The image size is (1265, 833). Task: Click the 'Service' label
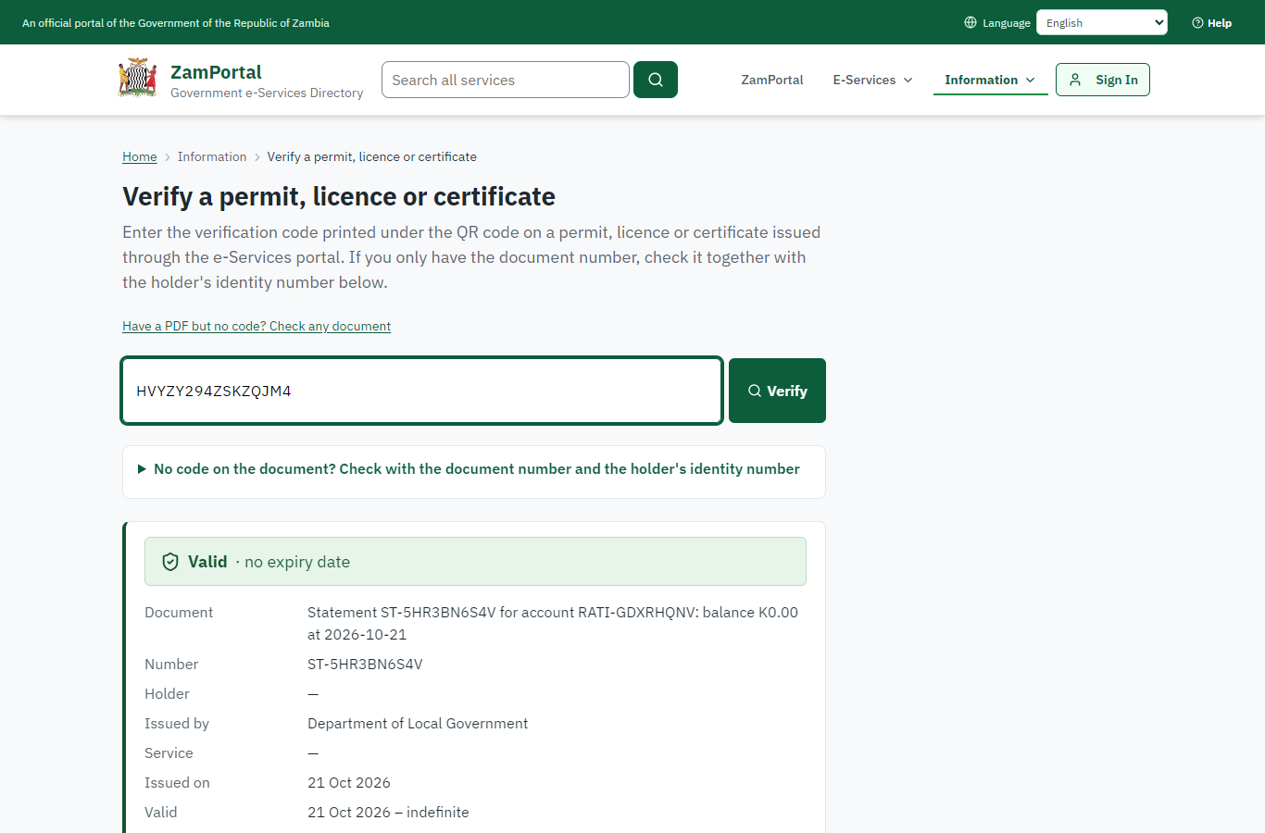coord(169,753)
